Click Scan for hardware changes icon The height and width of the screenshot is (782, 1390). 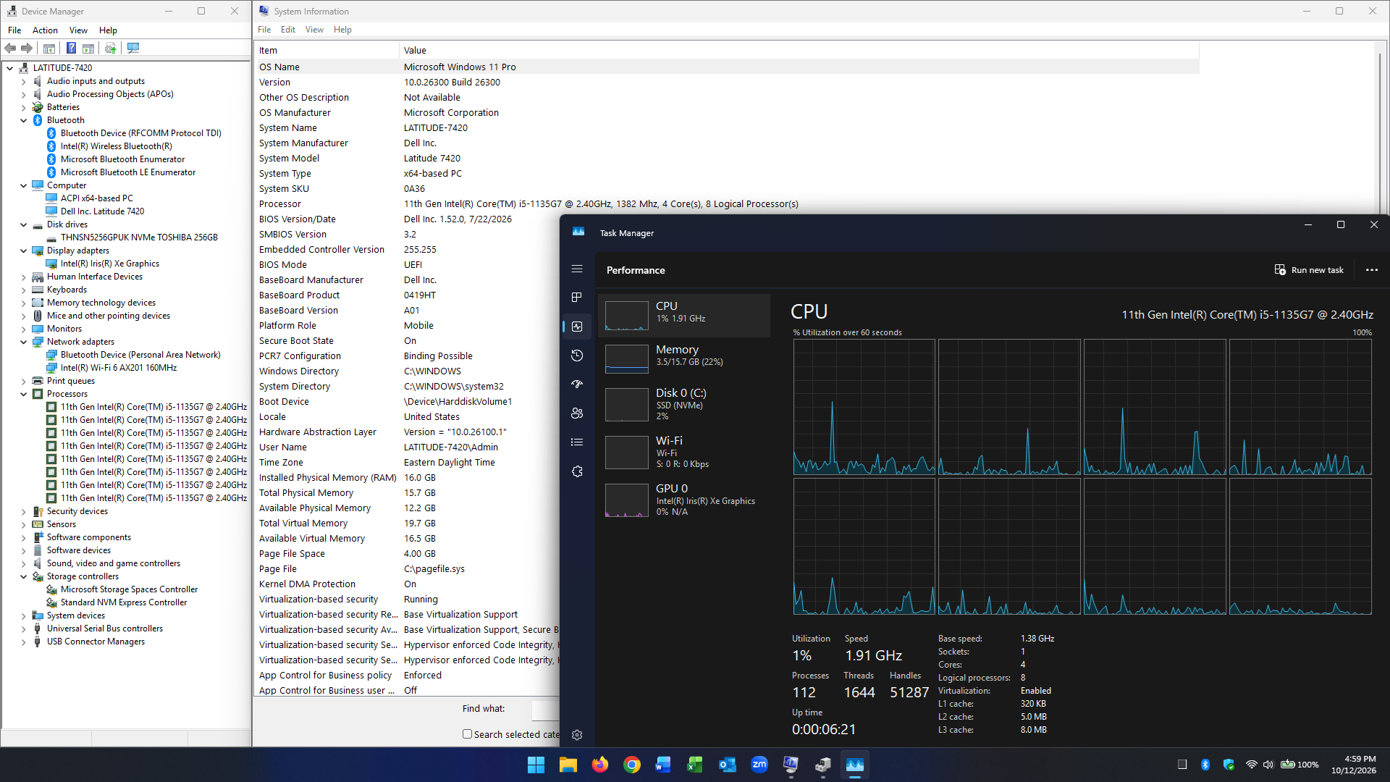click(x=133, y=48)
